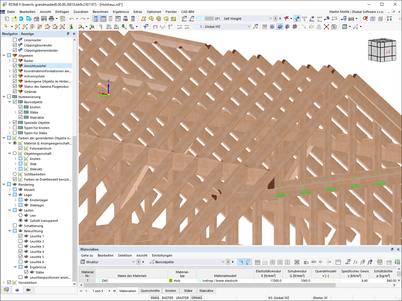Expand the Vorselektion tree node
Image resolution: width=402 pixels, height=301 pixels.
(4, 282)
